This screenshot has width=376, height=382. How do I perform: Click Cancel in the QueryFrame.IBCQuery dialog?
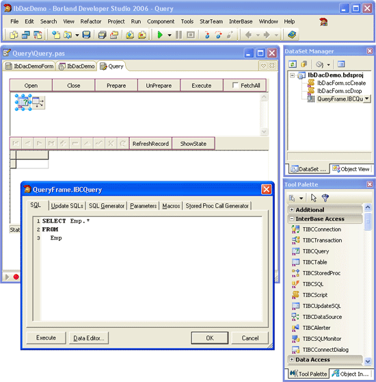pos(250,338)
